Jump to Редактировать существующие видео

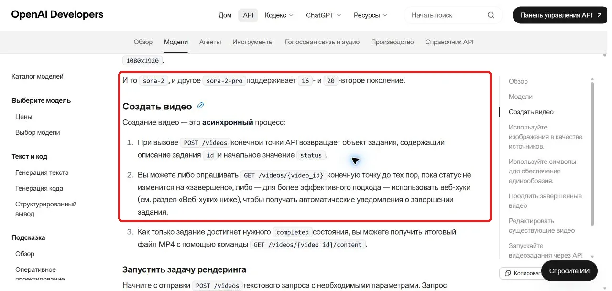point(542,226)
